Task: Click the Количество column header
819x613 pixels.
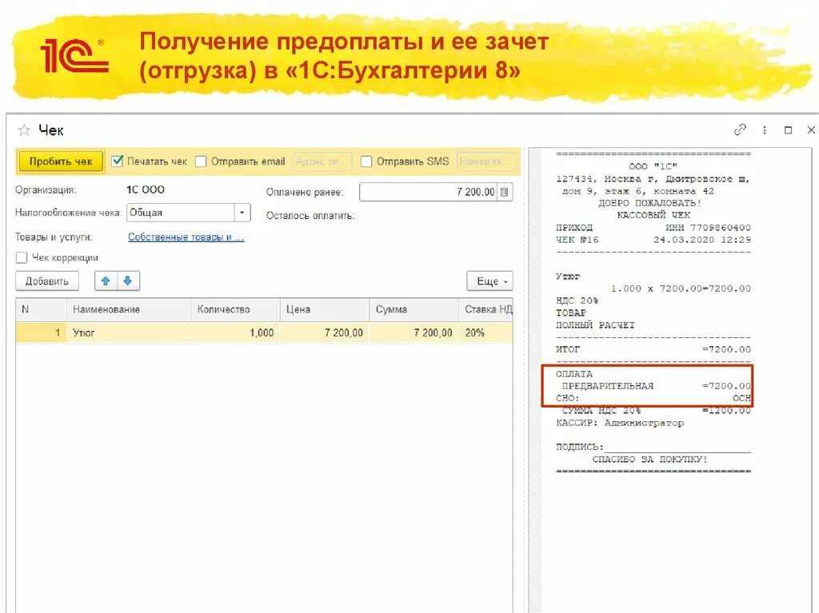Action: tap(235, 309)
